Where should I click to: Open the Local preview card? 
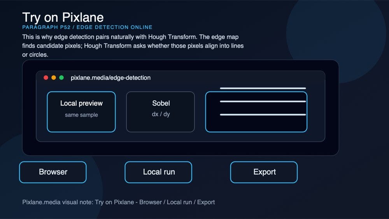pos(81,112)
